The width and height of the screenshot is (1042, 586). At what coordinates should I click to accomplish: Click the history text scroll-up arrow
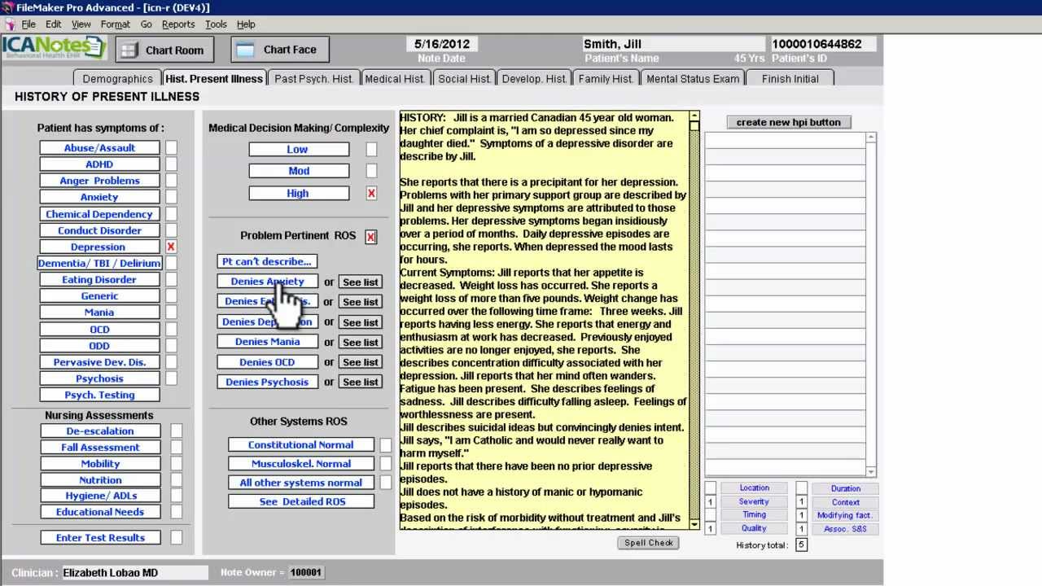(694, 116)
